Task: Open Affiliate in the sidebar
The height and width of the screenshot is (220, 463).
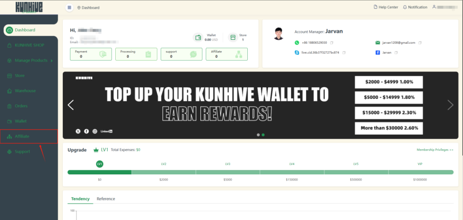Action: [29, 136]
